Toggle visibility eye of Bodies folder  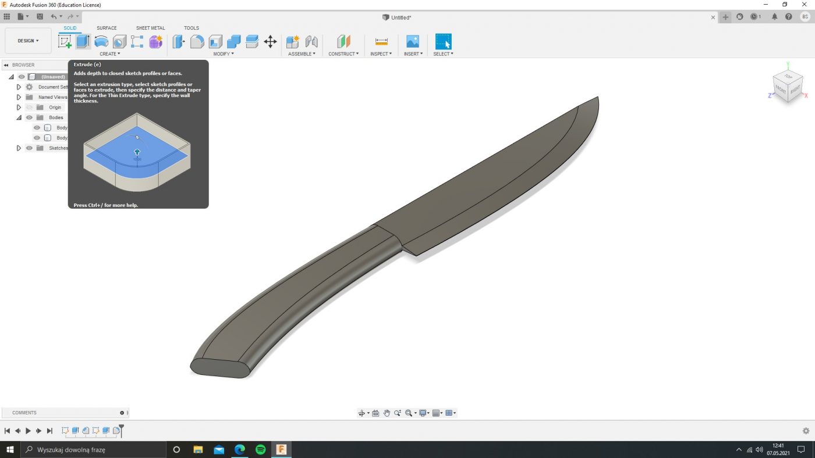point(29,117)
